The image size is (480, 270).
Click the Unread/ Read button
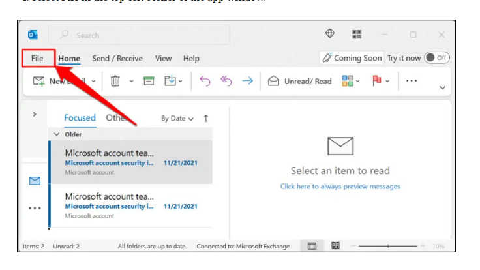[300, 81]
